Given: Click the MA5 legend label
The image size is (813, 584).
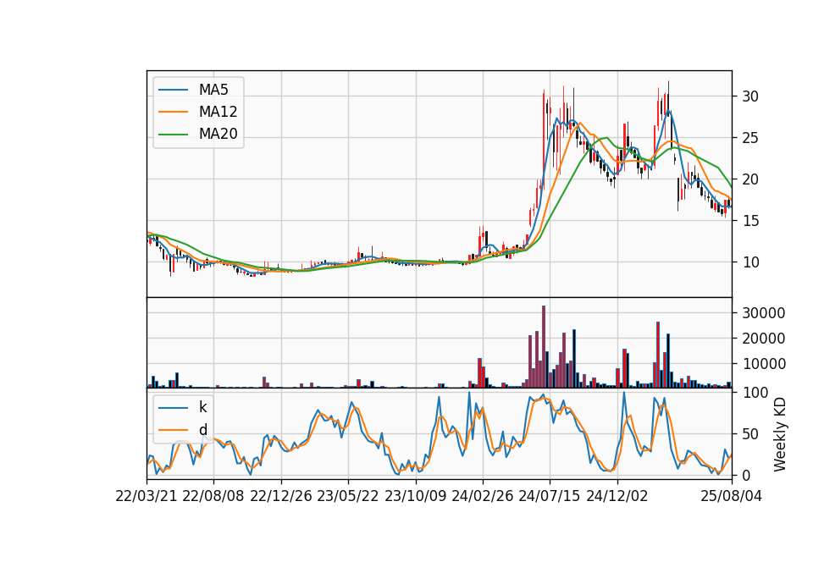Looking at the screenshot, I should coord(213,90).
